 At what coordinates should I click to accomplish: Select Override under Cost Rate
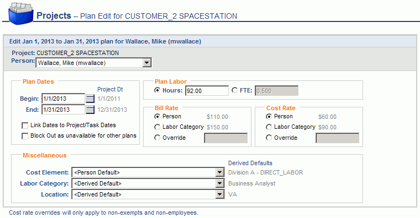[x=269, y=138]
